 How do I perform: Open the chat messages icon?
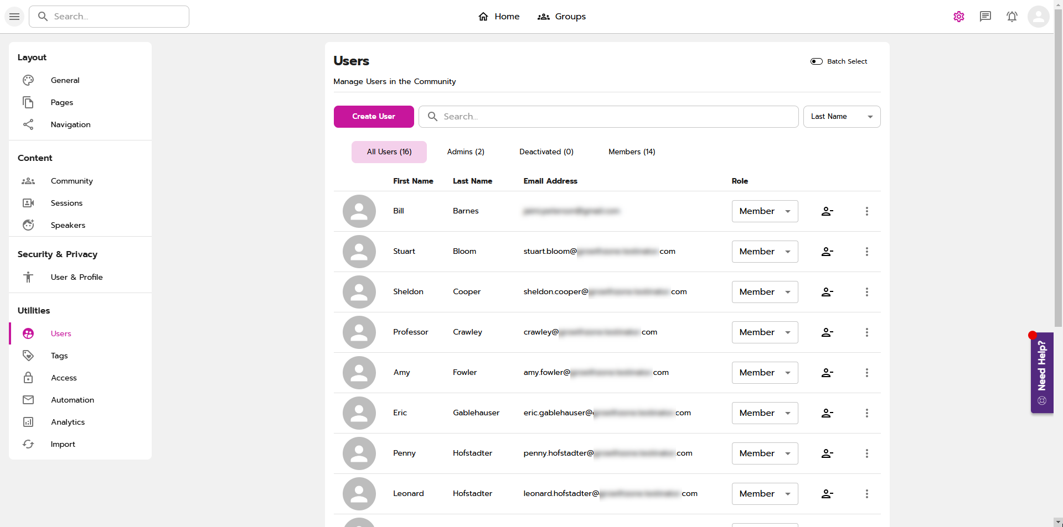point(985,17)
